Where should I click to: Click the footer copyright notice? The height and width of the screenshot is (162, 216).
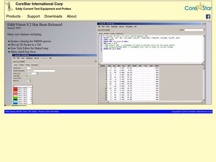(x=192, y=112)
